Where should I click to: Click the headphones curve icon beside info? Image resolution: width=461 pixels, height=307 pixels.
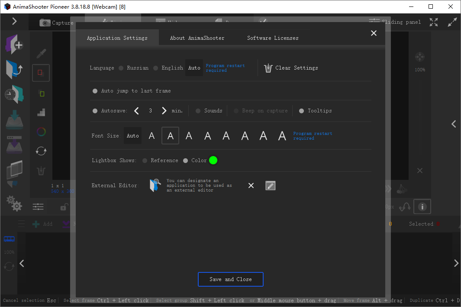pos(405,207)
